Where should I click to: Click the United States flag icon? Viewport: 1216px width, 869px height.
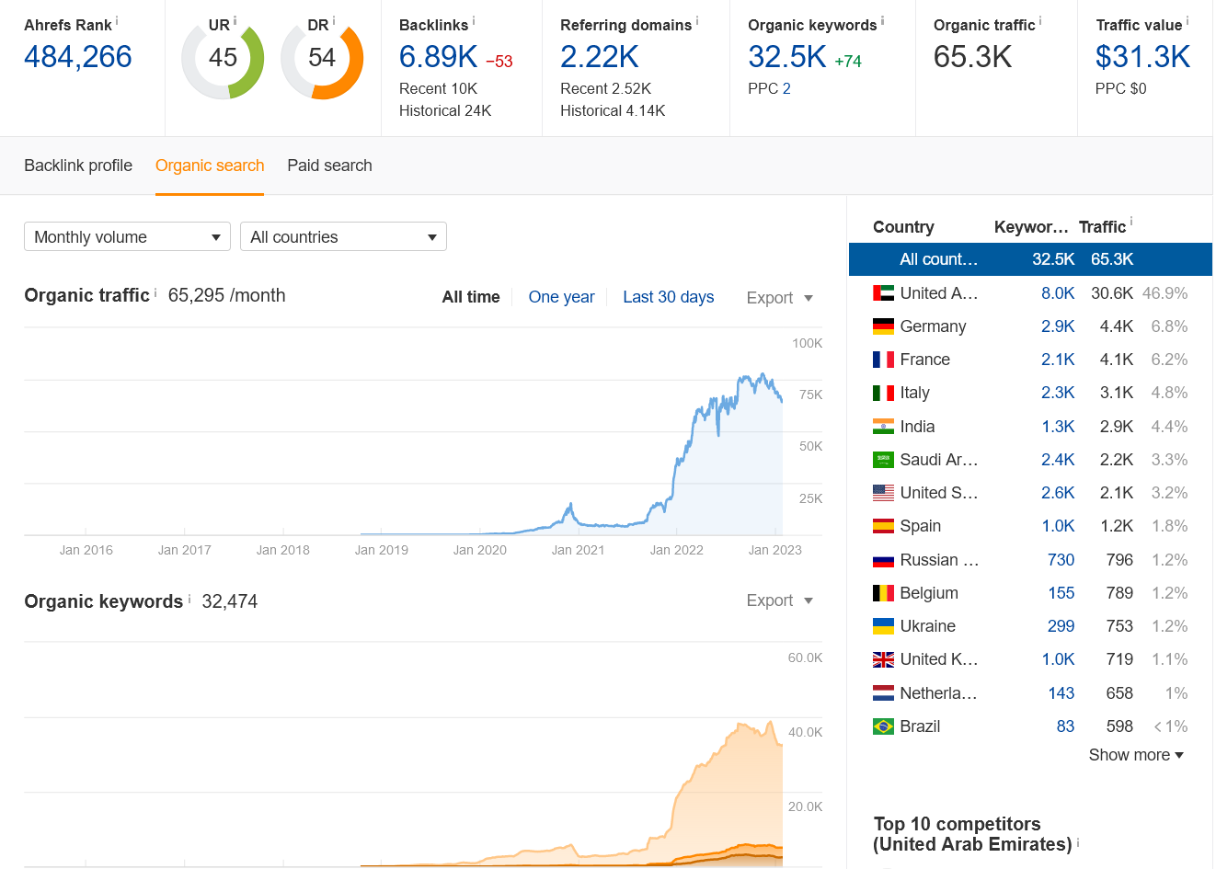883,493
